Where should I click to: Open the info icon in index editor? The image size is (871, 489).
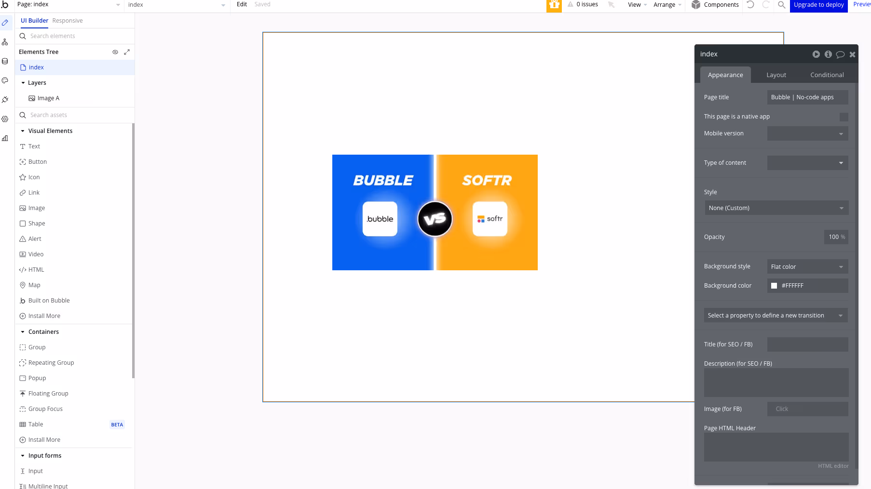(x=828, y=54)
